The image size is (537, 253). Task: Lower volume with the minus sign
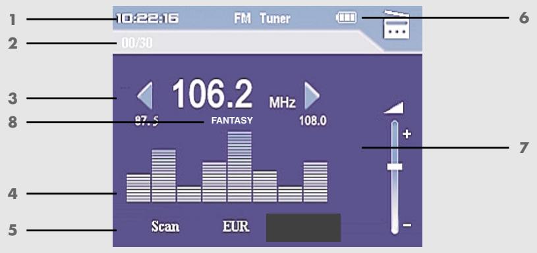click(407, 225)
